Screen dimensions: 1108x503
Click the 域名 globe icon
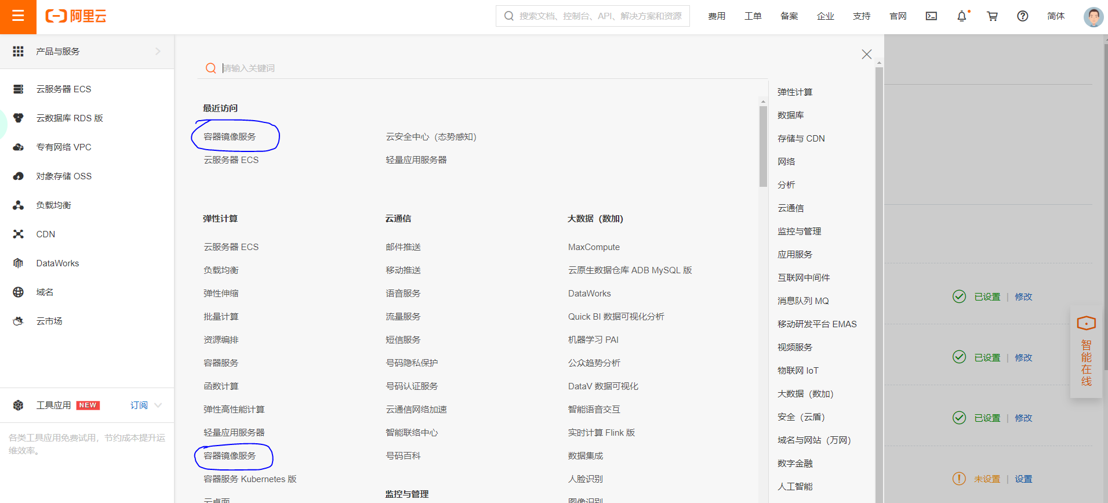pos(19,292)
